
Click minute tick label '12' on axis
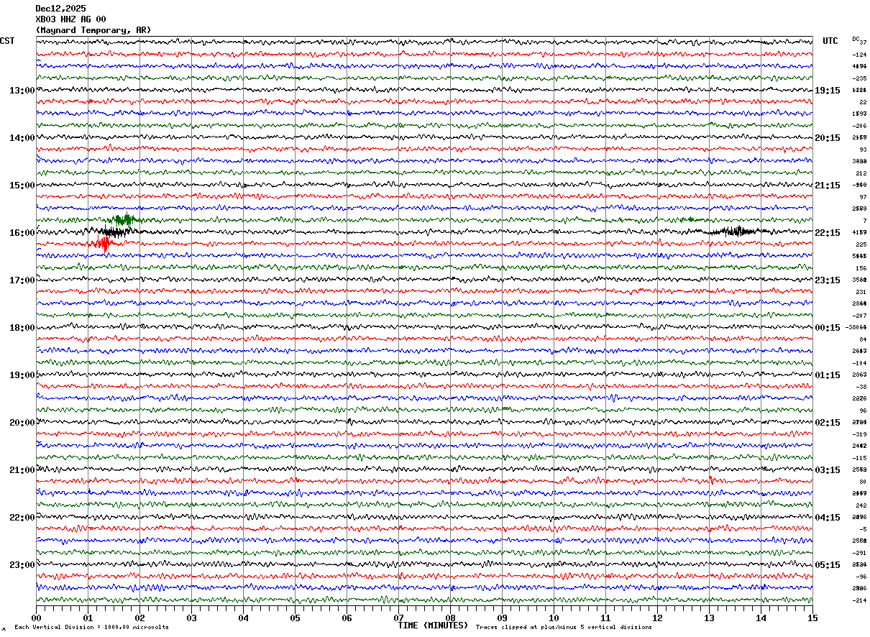(657, 618)
